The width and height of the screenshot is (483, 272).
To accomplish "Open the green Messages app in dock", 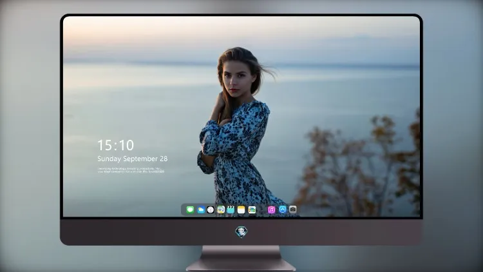I will coord(190,209).
